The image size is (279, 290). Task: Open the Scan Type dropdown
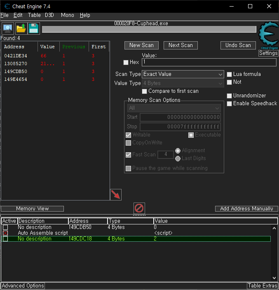183,74
